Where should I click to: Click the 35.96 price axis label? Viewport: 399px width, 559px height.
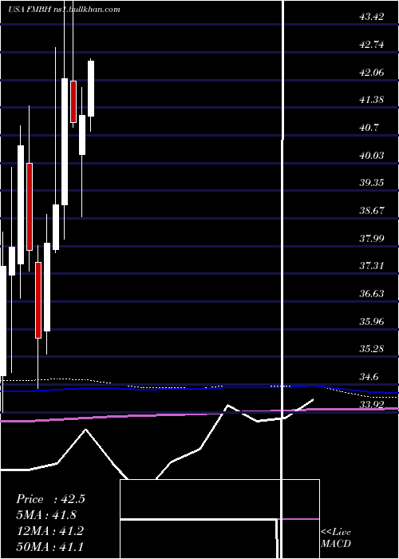(371, 322)
